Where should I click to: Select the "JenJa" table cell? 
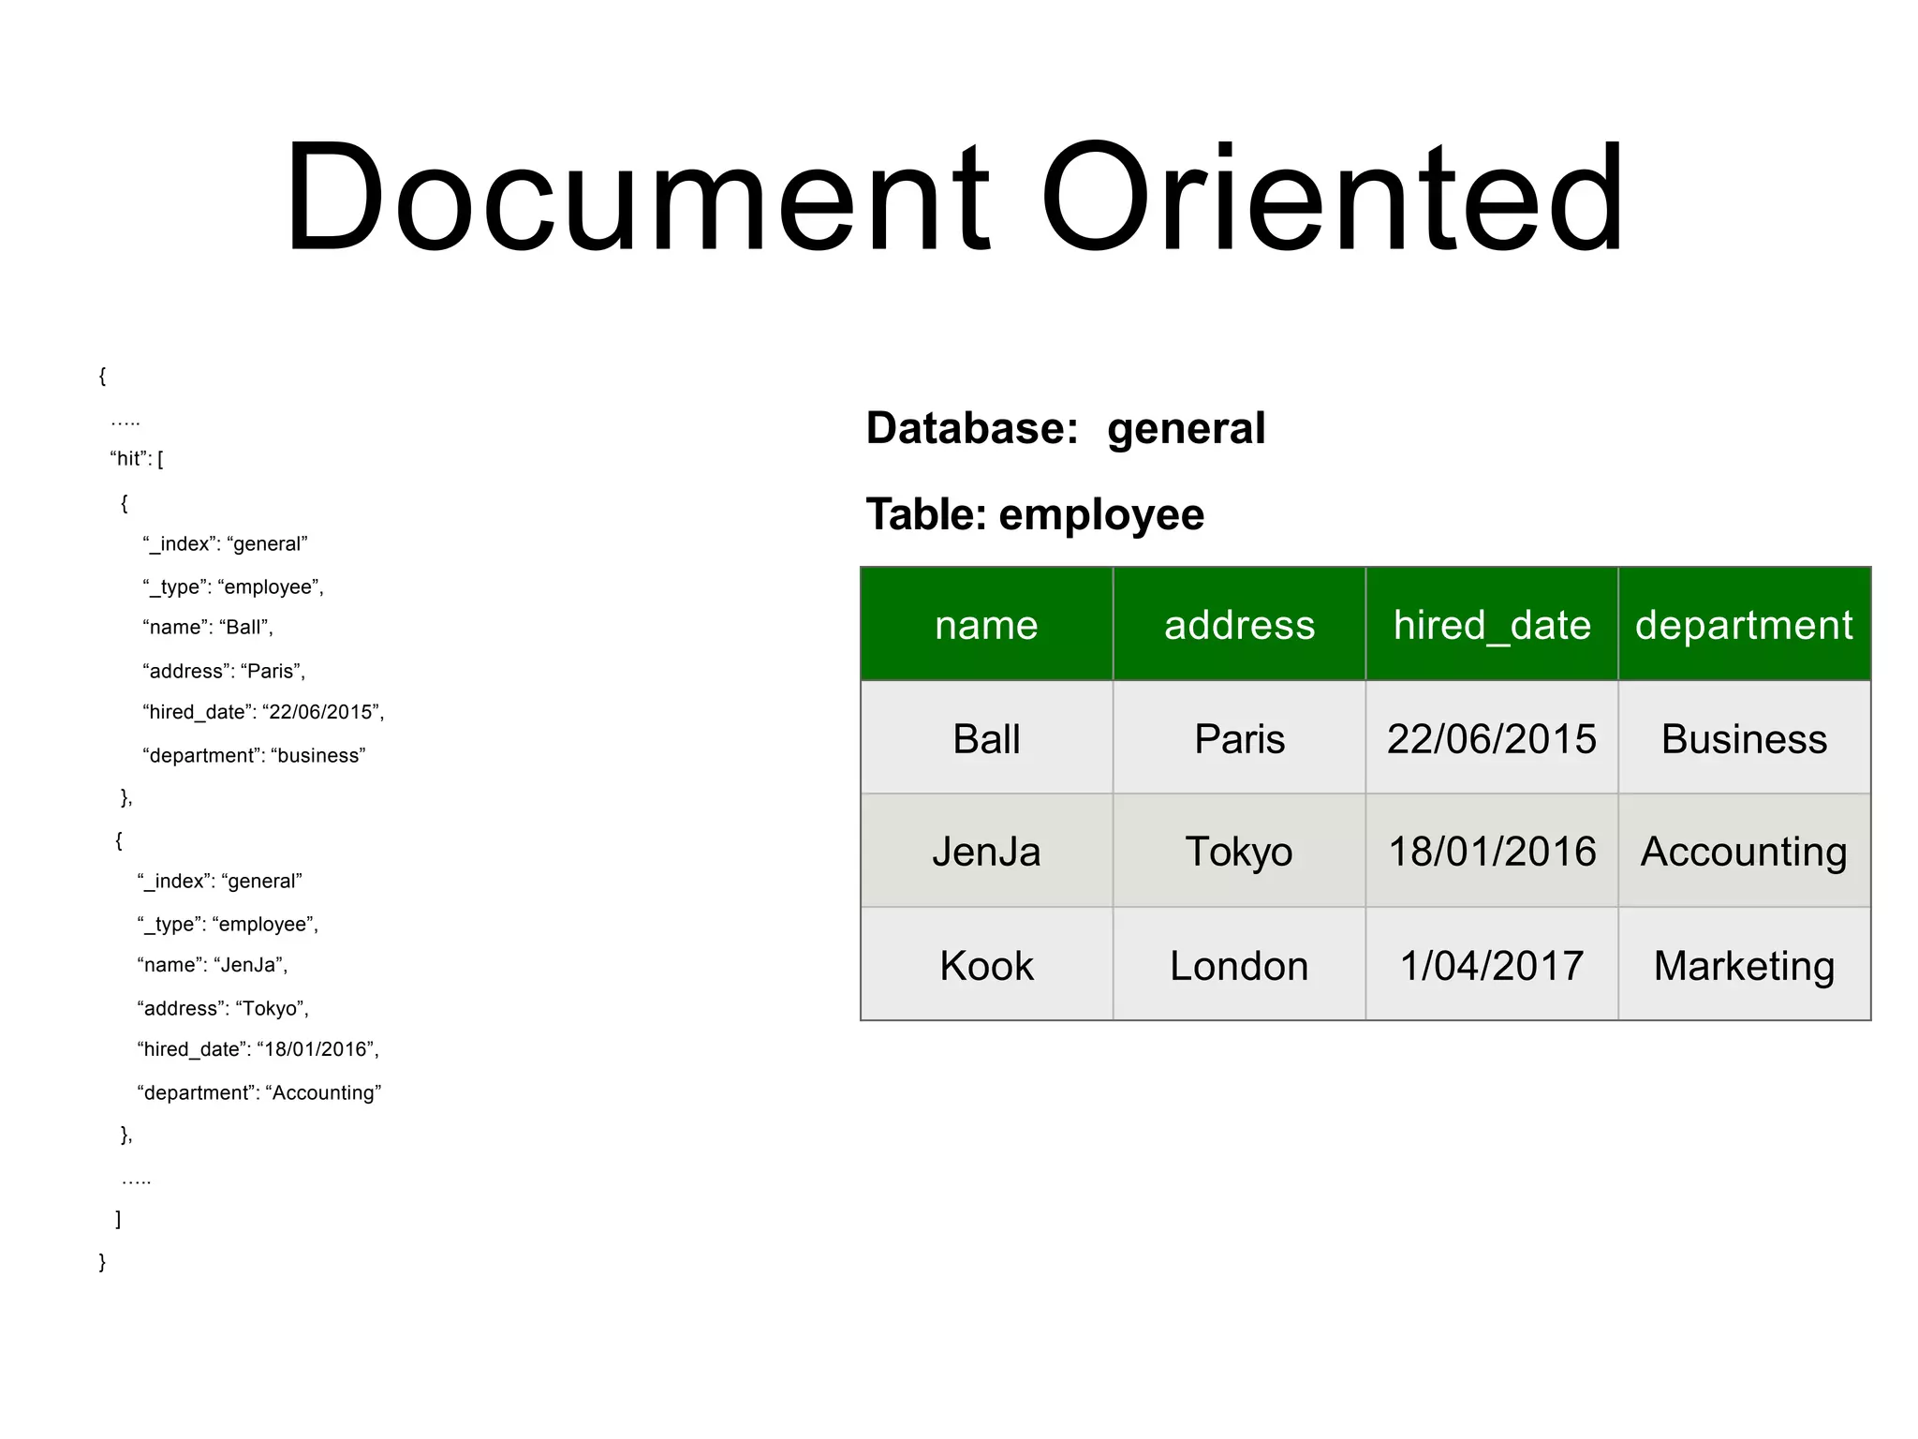pos(986,851)
